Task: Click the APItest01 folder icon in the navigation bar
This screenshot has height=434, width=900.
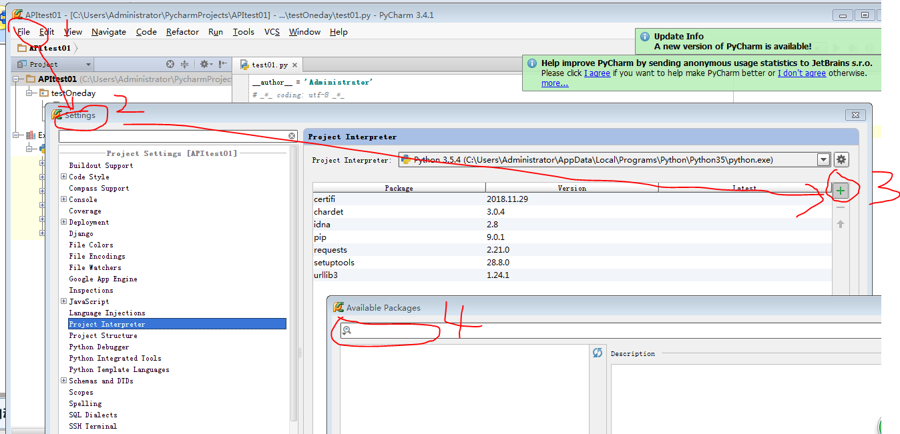Action: 22,48
